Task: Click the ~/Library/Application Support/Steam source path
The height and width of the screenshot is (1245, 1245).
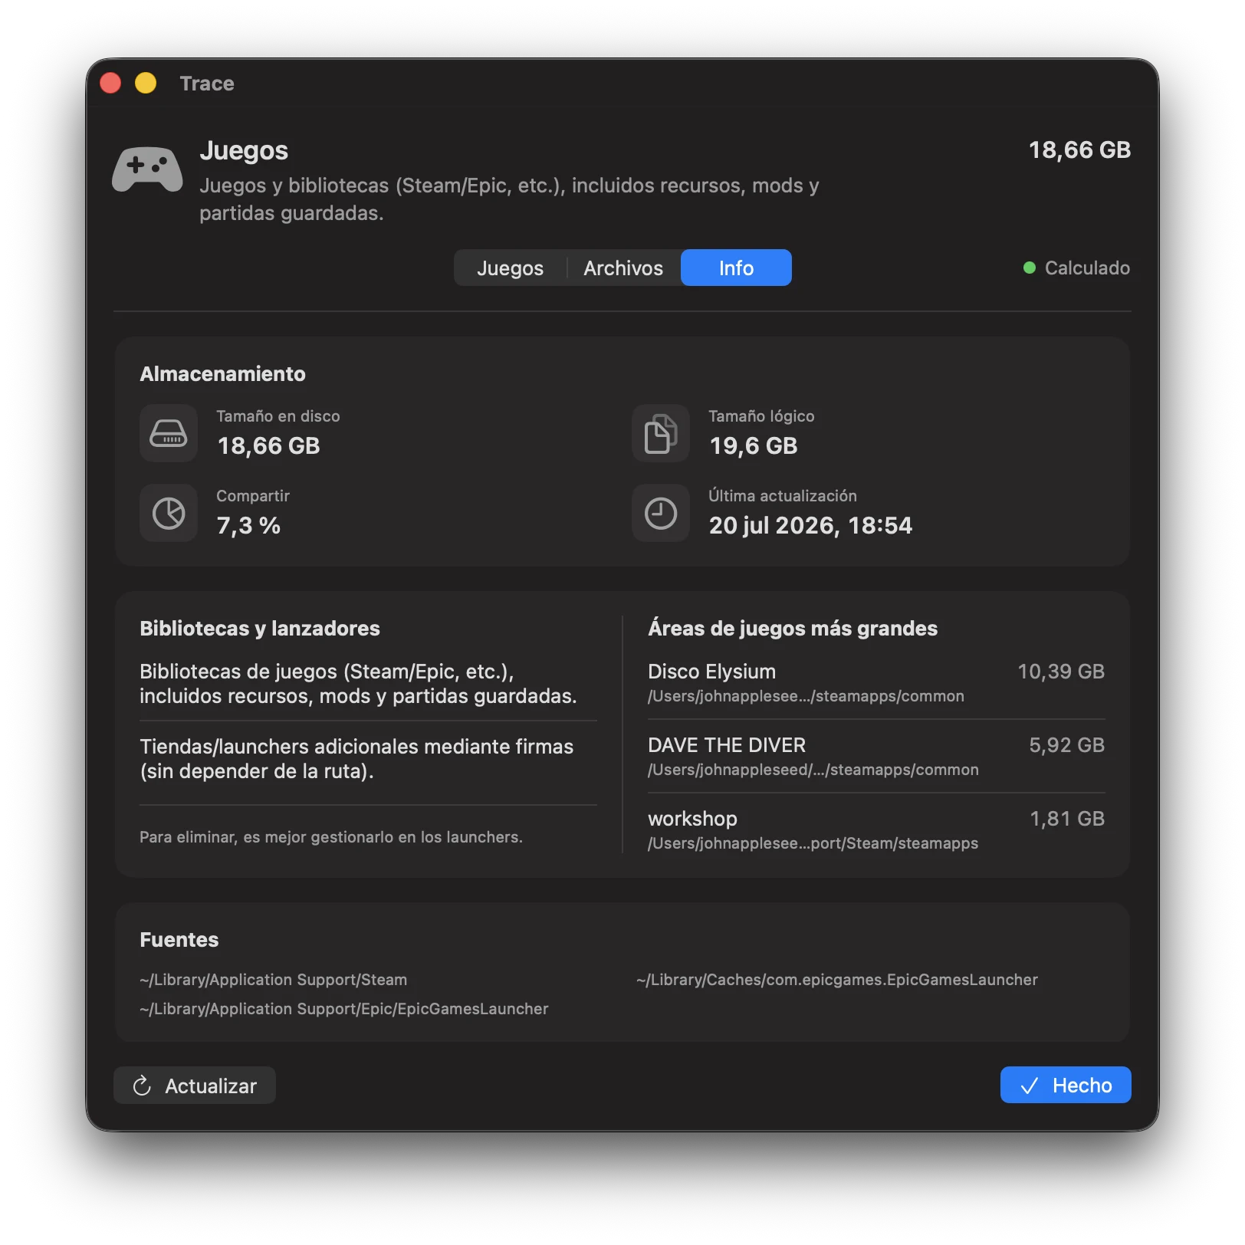Action: (273, 980)
